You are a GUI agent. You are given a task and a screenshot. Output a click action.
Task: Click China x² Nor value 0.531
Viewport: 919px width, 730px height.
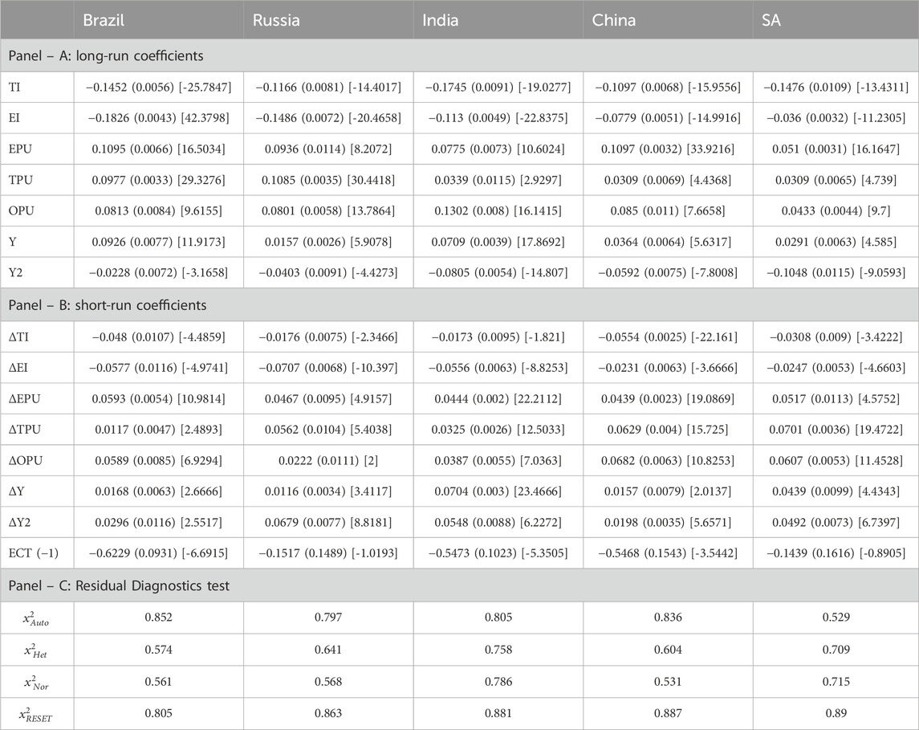(x=668, y=681)
